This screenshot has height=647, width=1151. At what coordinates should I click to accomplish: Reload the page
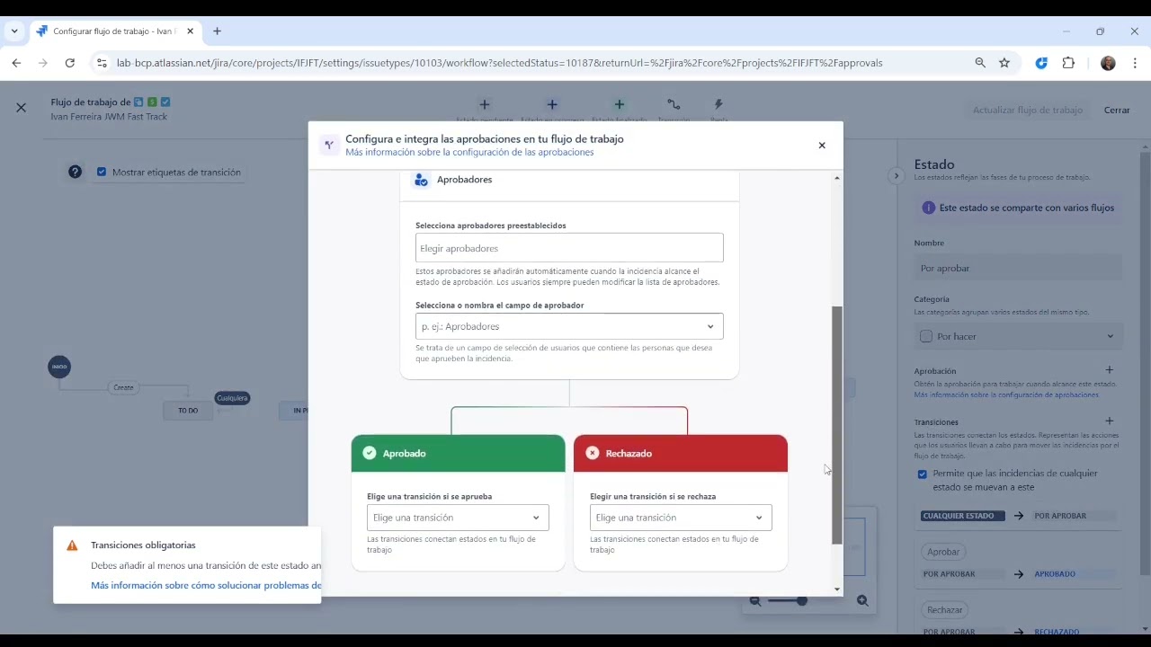pos(70,63)
